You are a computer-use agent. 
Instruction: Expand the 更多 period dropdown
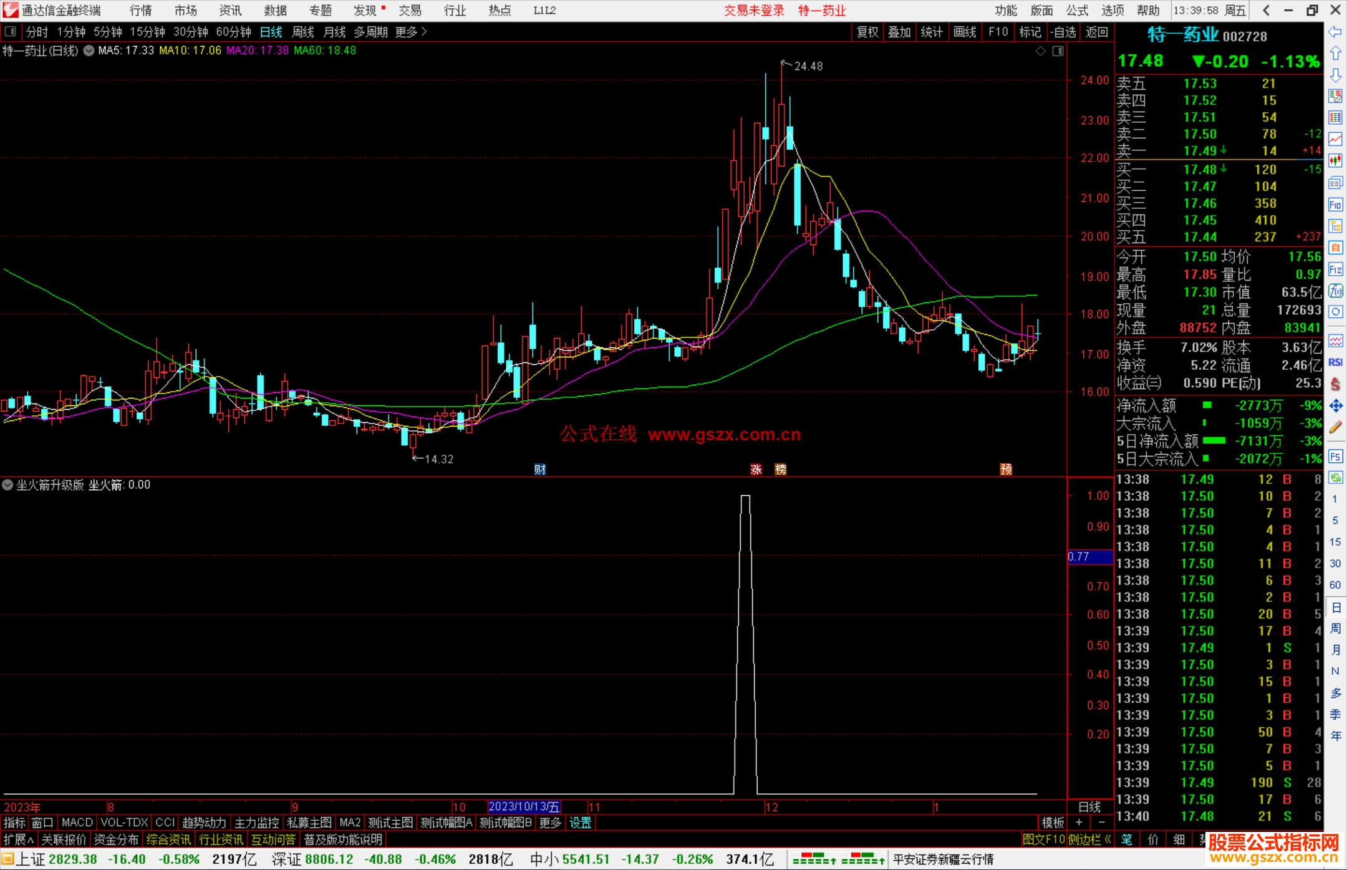click(x=411, y=32)
